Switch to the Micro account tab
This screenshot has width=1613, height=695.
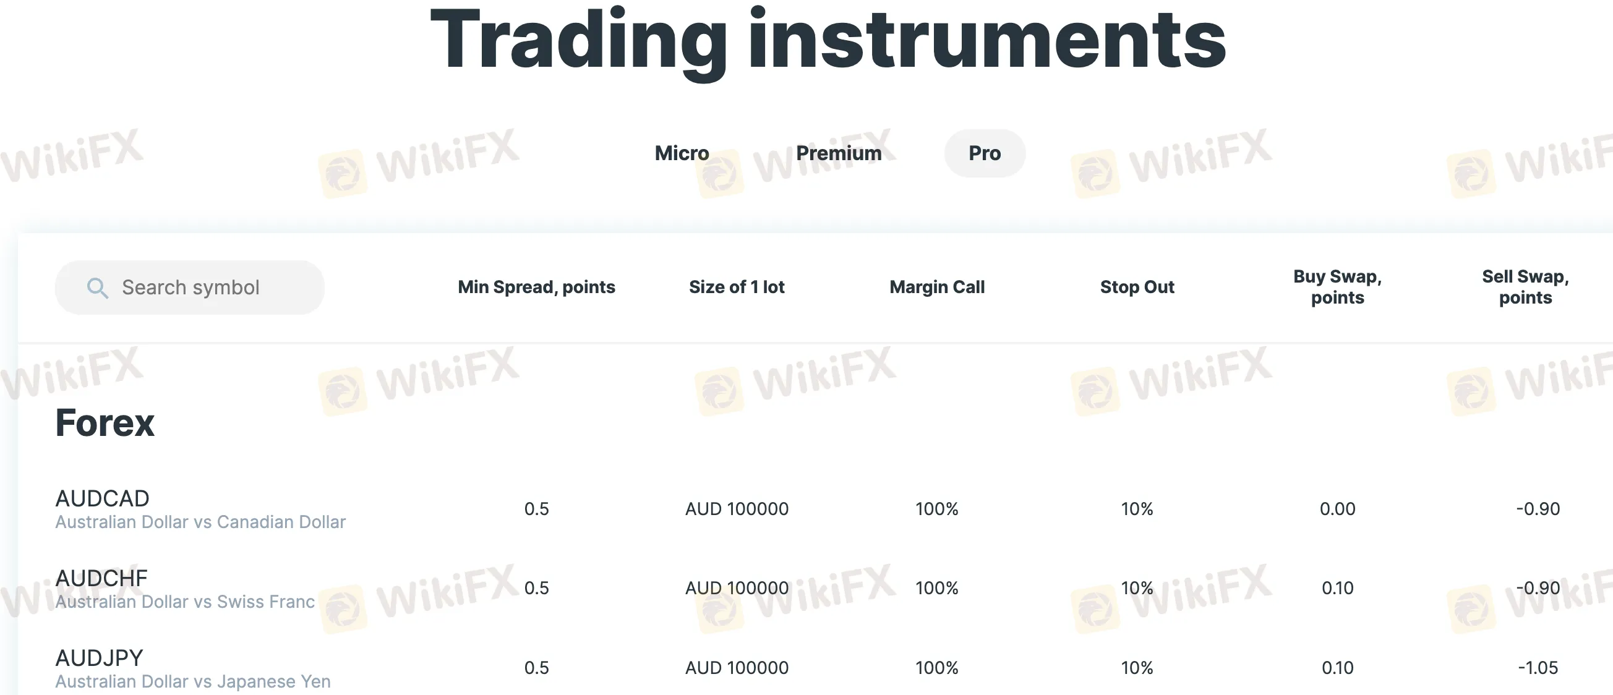[682, 153]
